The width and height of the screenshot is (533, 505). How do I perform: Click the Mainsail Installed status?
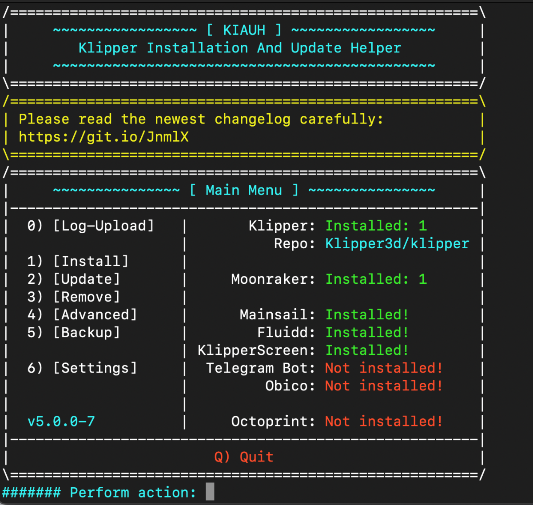pyautogui.click(x=367, y=314)
